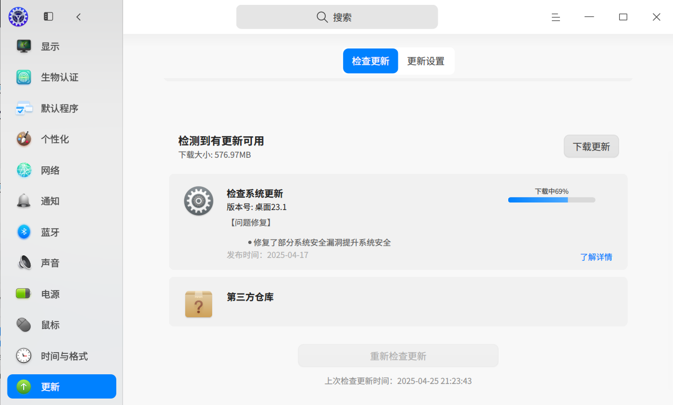Click the 默认程序 icon
This screenshot has width=673, height=405.
(x=24, y=108)
